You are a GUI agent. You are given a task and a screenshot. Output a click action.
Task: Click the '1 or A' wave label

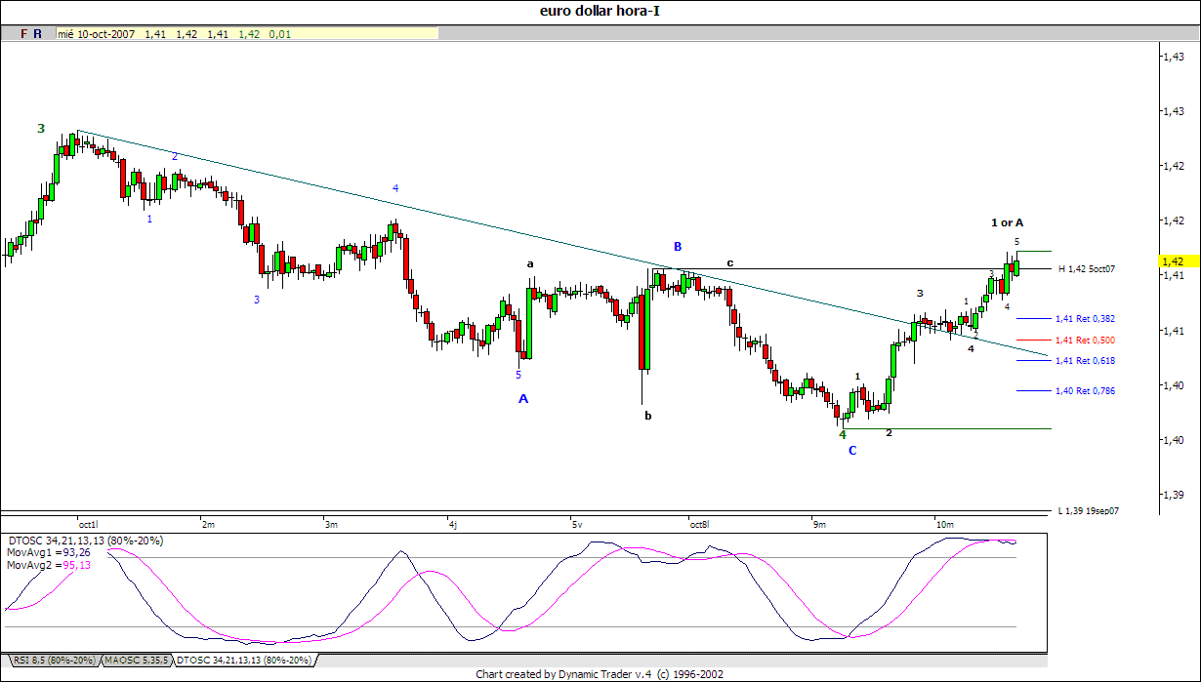(1007, 222)
